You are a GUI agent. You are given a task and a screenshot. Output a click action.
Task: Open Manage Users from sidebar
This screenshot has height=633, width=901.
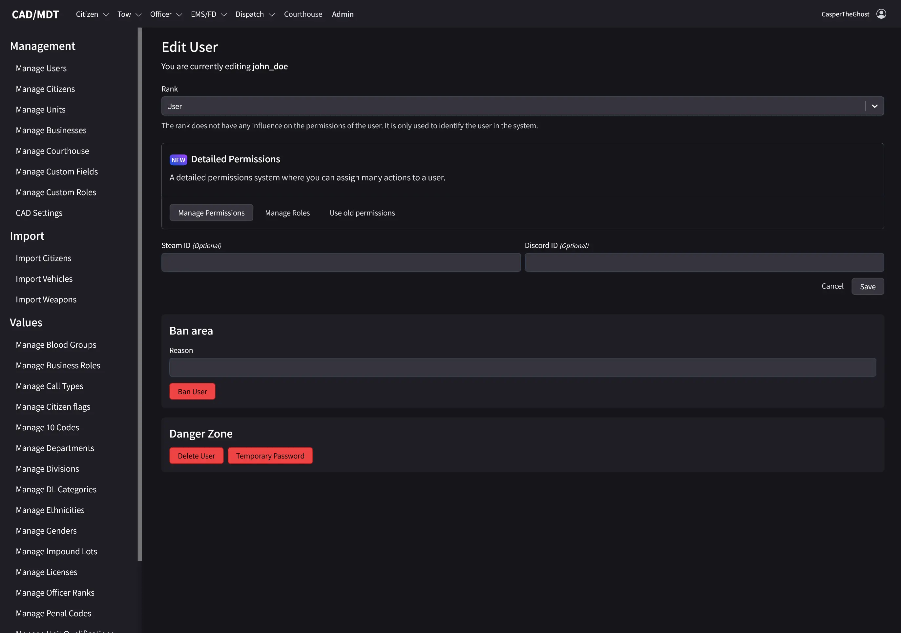(x=41, y=68)
